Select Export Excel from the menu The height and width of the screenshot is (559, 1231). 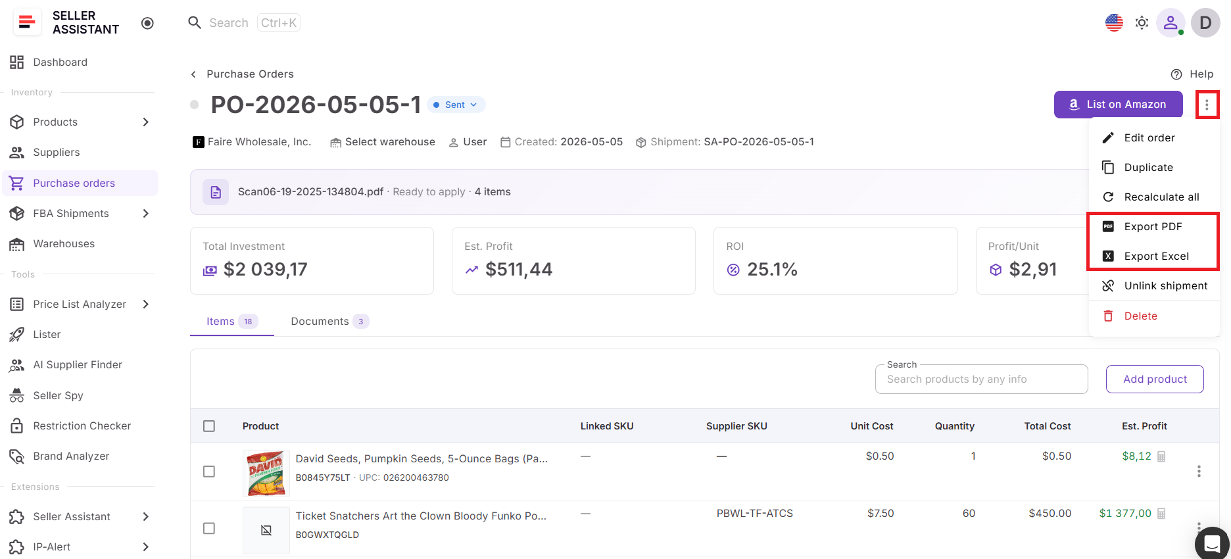pos(1154,256)
